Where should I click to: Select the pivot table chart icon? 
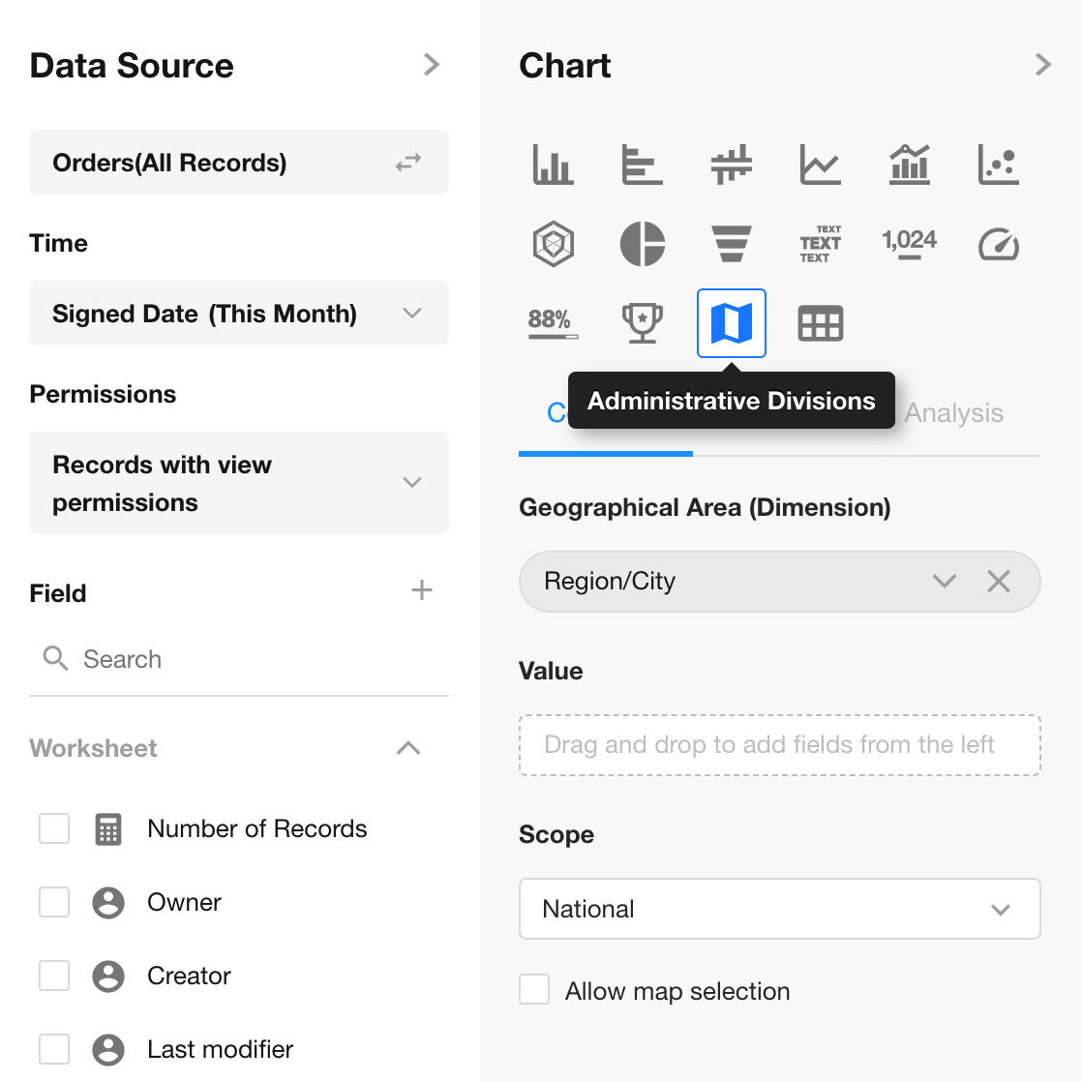pos(820,323)
